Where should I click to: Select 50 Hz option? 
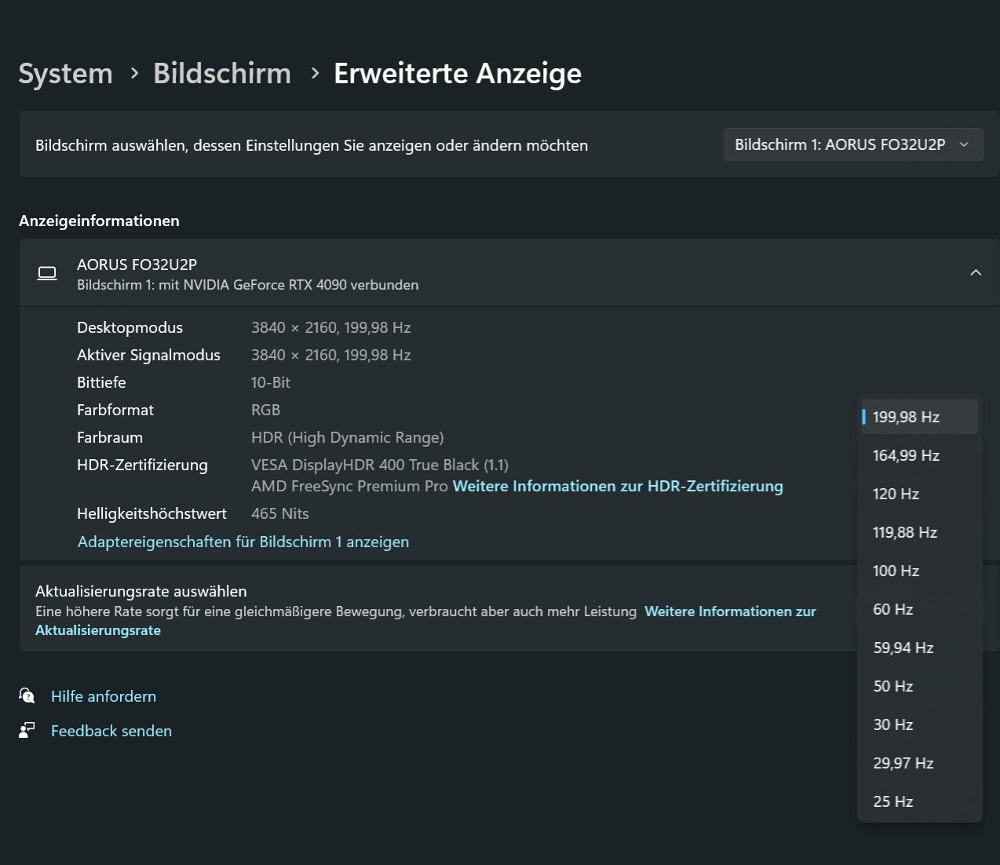click(919, 686)
